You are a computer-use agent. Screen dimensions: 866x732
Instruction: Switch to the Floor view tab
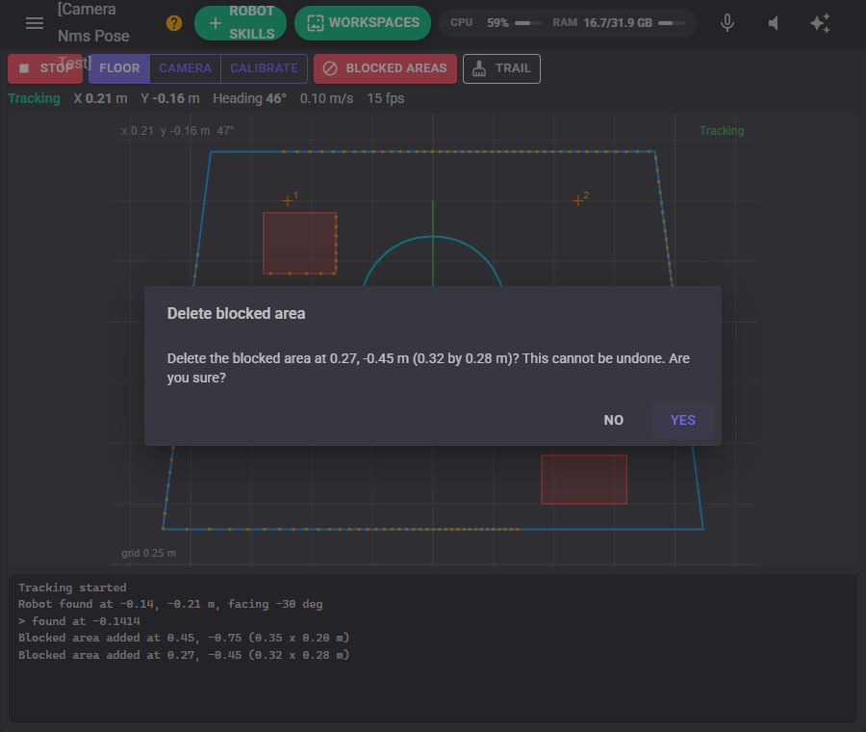(x=119, y=68)
